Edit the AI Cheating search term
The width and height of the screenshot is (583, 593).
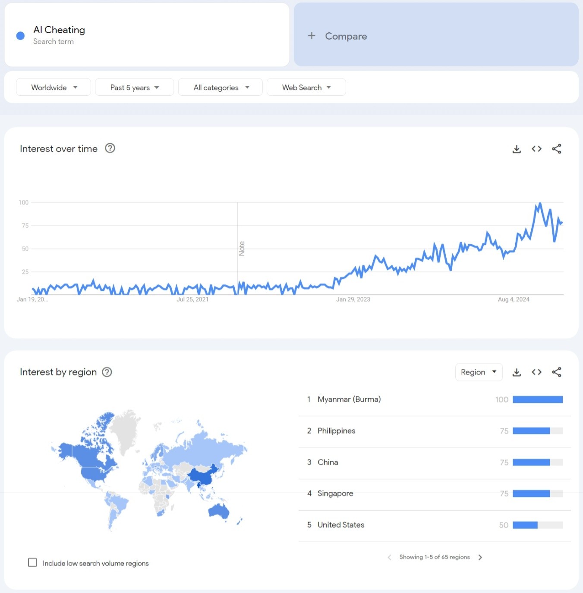(59, 30)
